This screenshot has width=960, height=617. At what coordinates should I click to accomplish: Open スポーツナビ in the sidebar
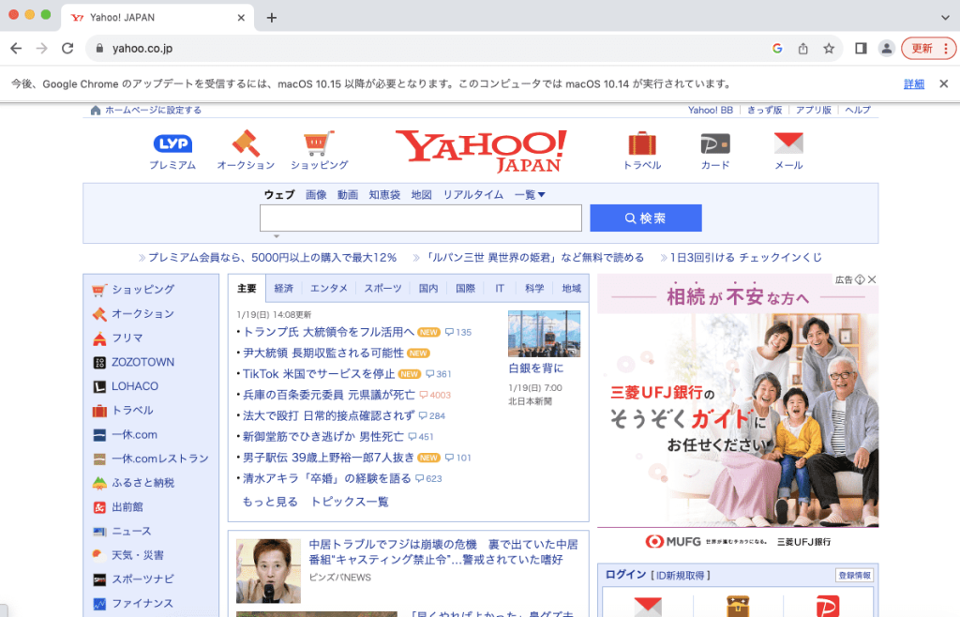coord(142,579)
